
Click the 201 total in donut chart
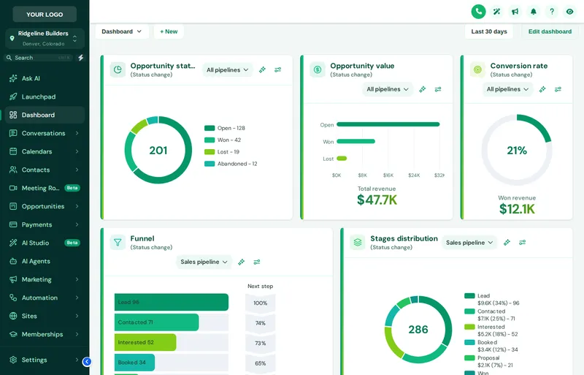point(158,151)
